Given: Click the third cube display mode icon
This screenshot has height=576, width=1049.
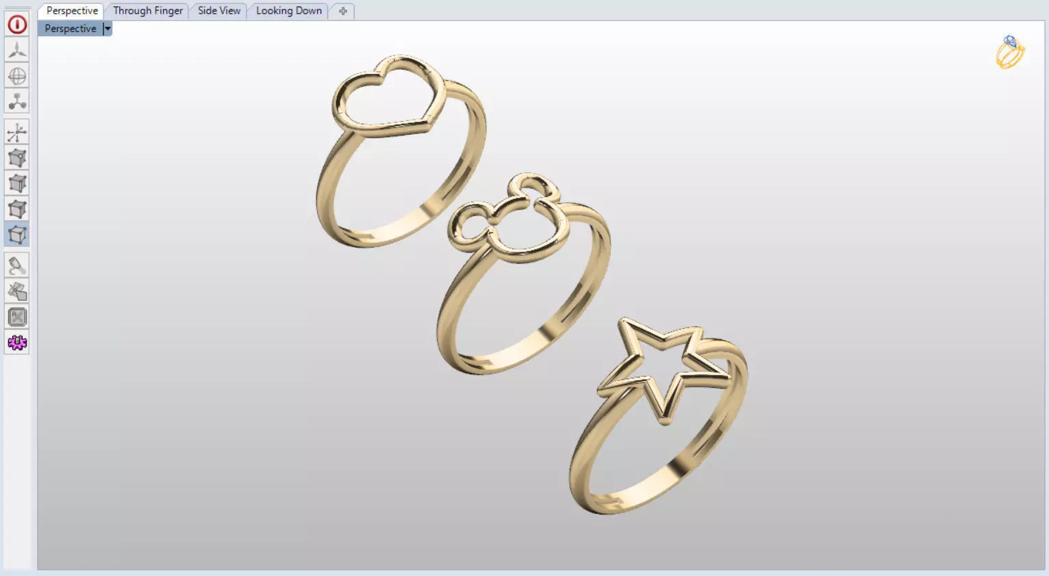Looking at the screenshot, I should (17, 209).
